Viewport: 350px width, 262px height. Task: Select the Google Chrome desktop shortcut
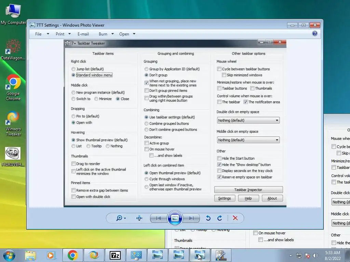13,87
